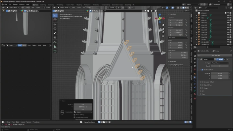
Task: Select the Add Cube tool
Action: (55, 51)
